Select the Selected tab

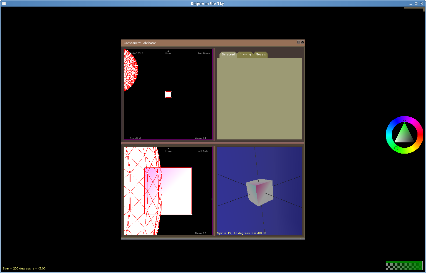228,55
